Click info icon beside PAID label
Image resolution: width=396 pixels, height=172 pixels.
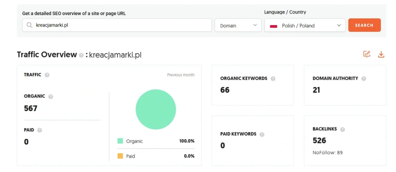tap(39, 130)
